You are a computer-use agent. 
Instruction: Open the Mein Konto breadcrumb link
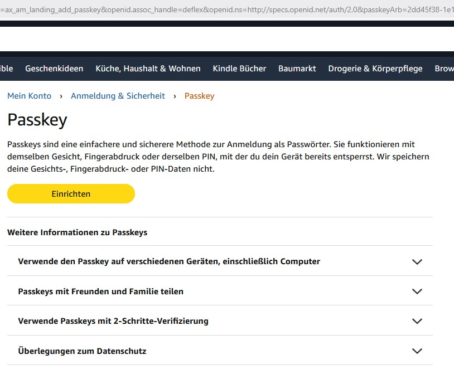tap(29, 95)
